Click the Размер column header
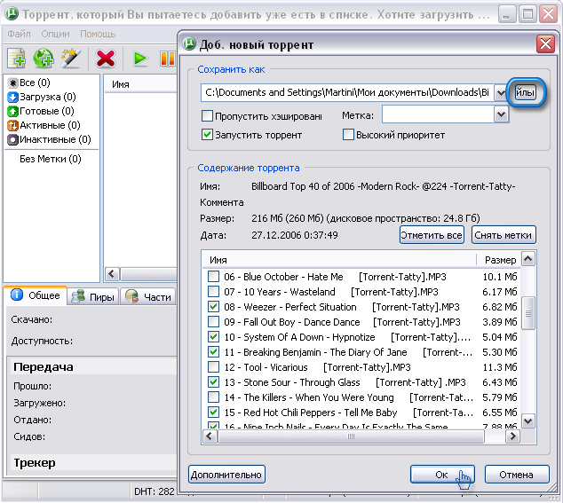 click(500, 260)
